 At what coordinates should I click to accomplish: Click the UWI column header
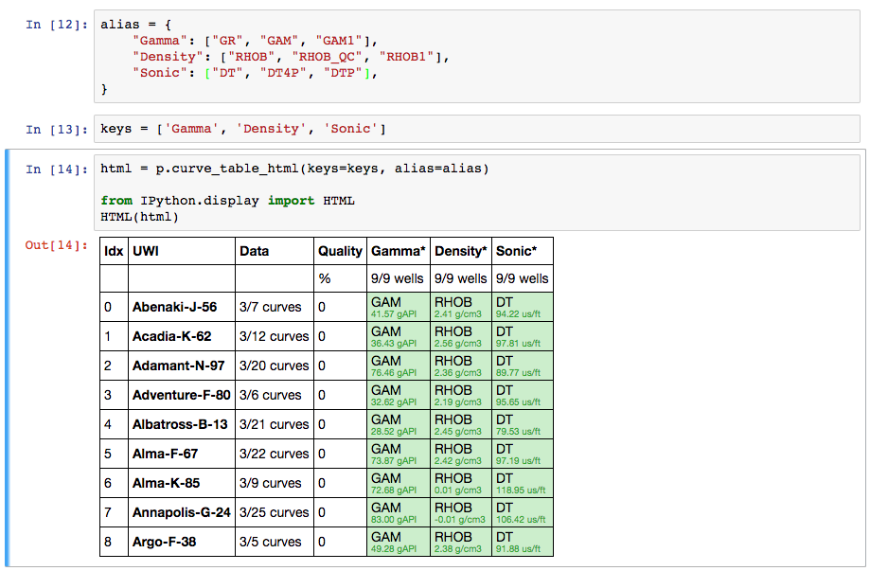[x=182, y=251]
